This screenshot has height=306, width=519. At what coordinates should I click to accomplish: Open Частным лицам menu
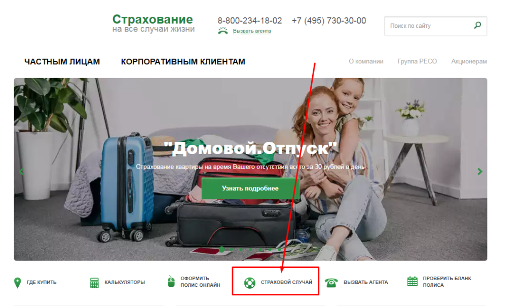pos(62,62)
